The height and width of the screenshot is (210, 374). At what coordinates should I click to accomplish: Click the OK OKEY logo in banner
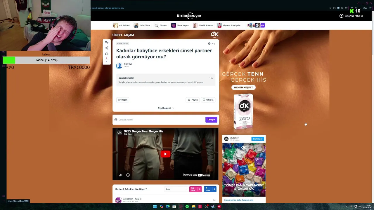(215, 35)
